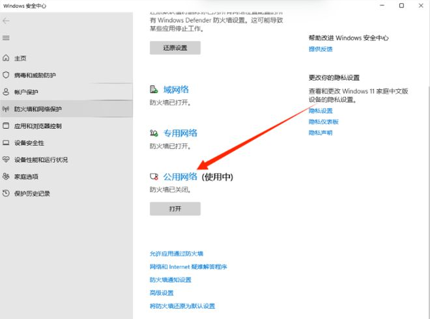The image size is (430, 319).
Task: Click the family icon for 家庭选项
Action: 6,176
